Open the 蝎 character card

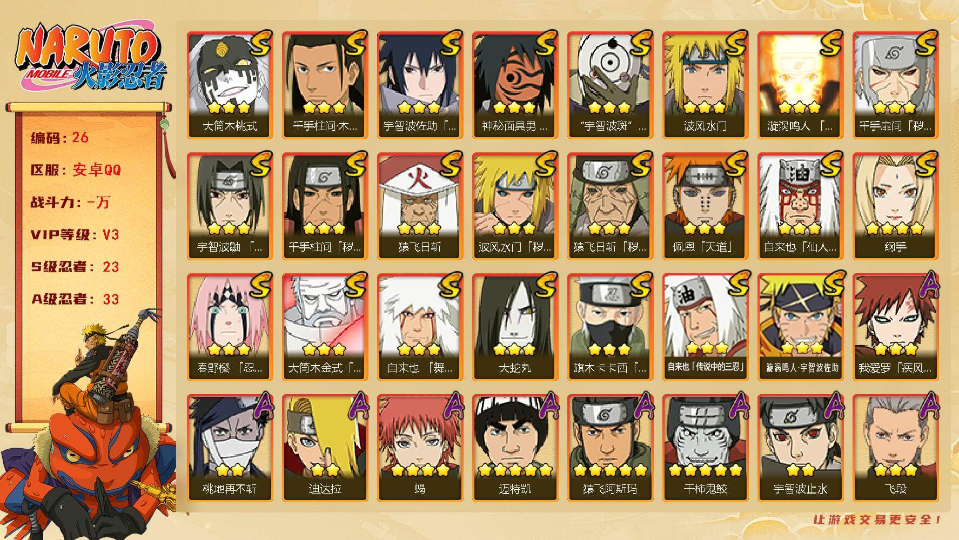click(x=420, y=448)
